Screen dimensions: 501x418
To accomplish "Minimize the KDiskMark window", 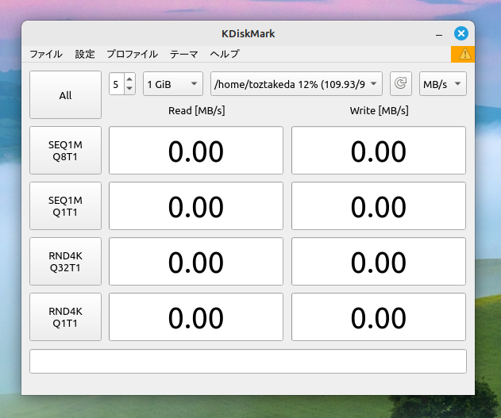I will click(439, 34).
